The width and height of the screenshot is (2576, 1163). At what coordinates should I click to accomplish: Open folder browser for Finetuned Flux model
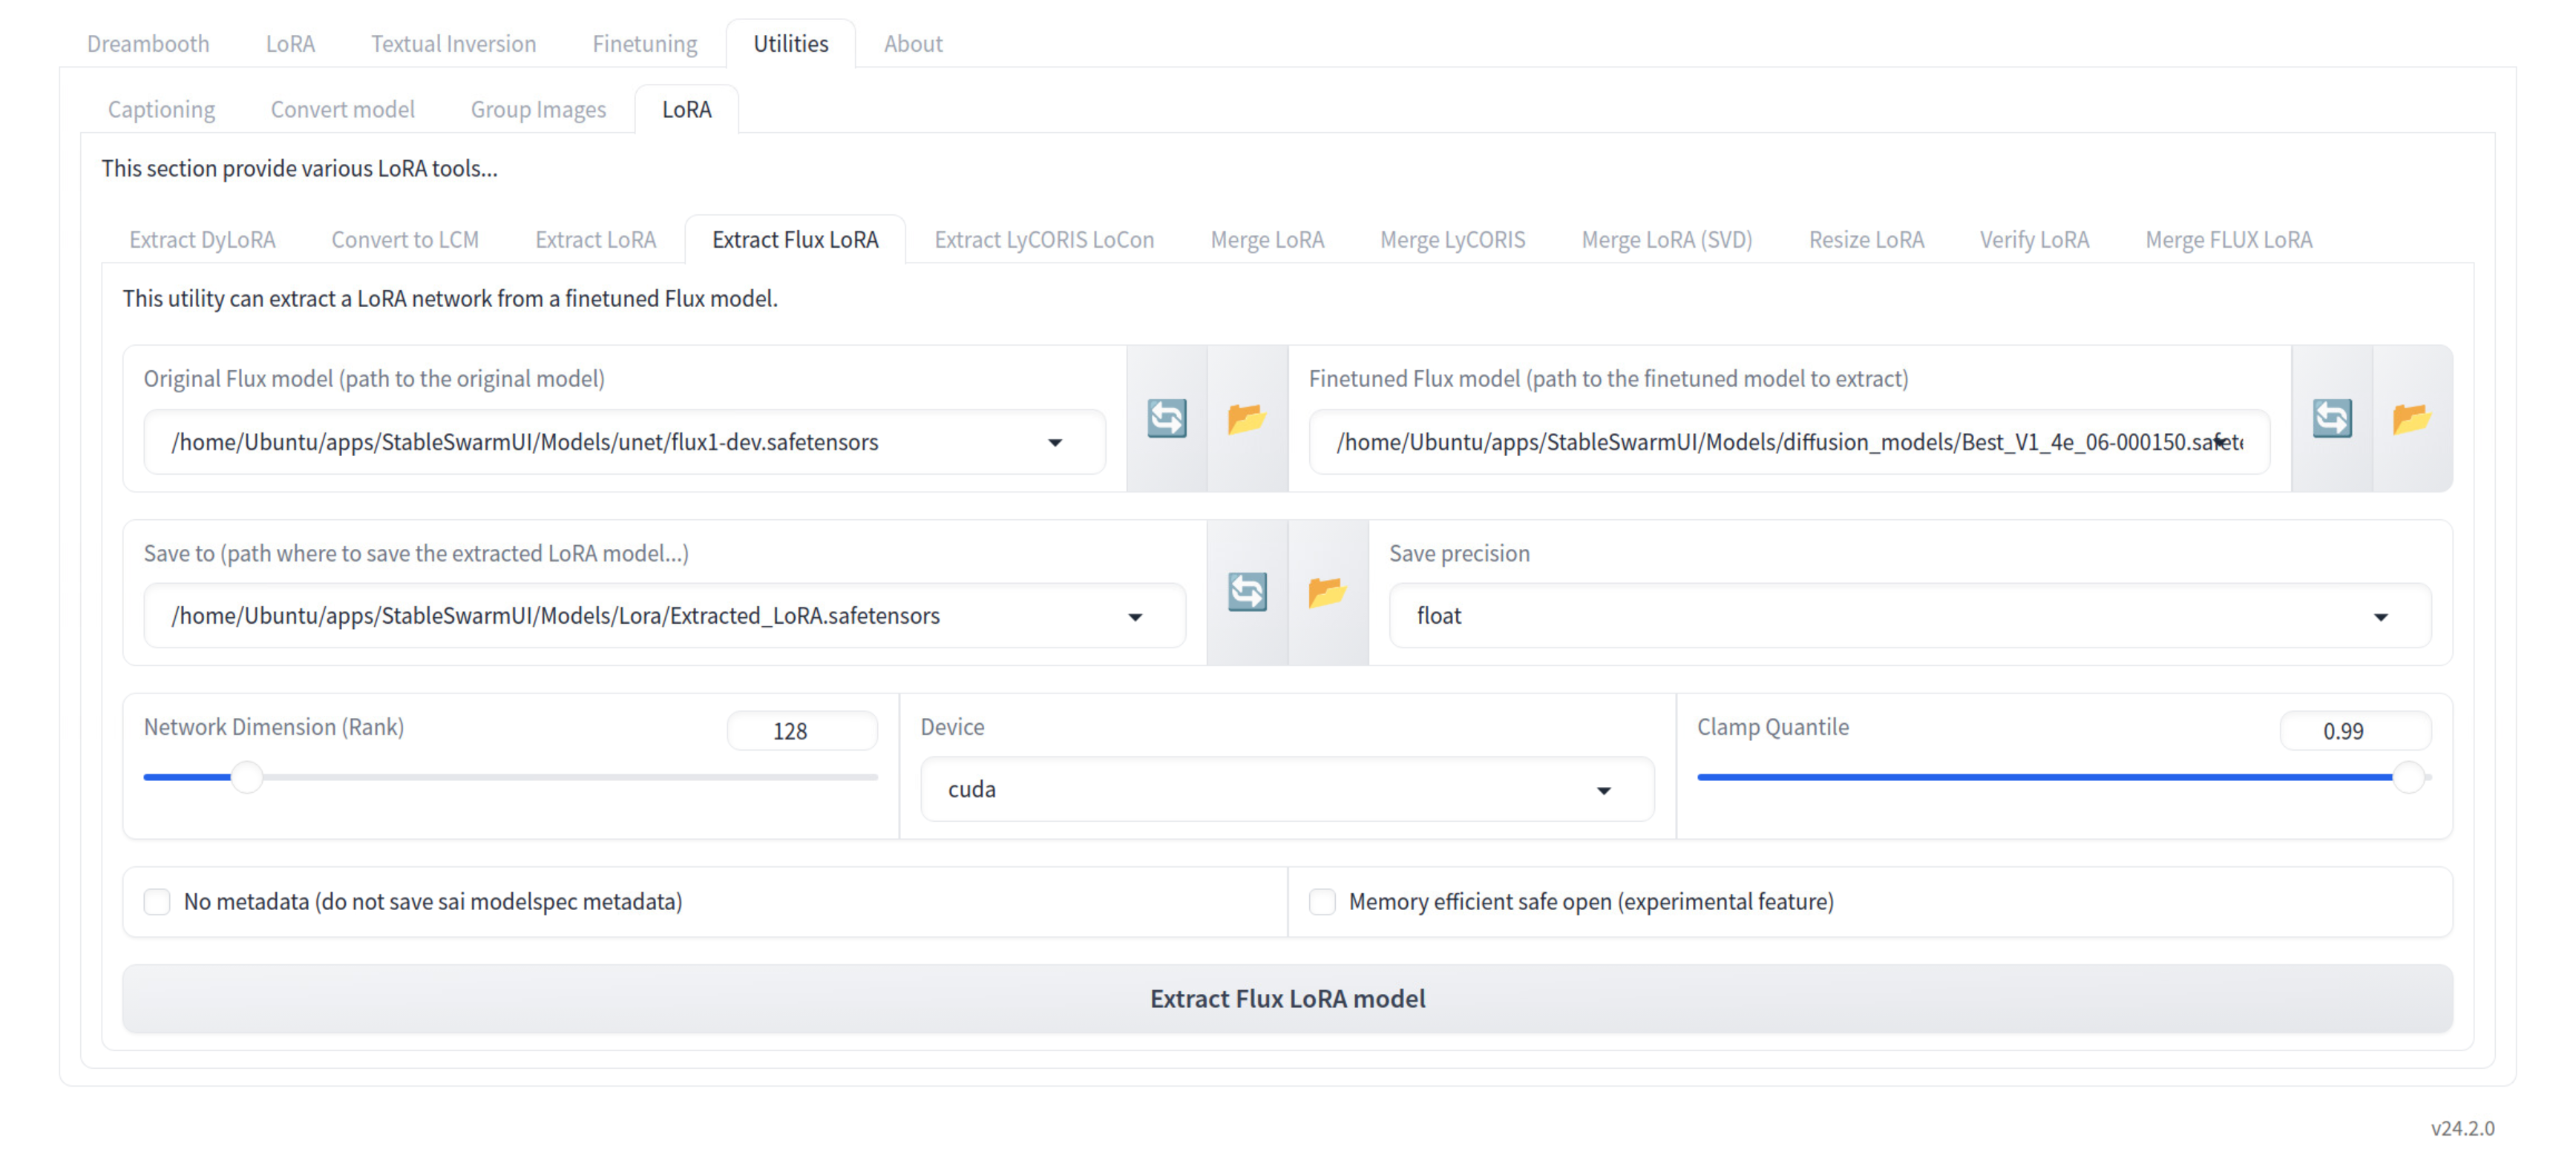click(x=2411, y=418)
